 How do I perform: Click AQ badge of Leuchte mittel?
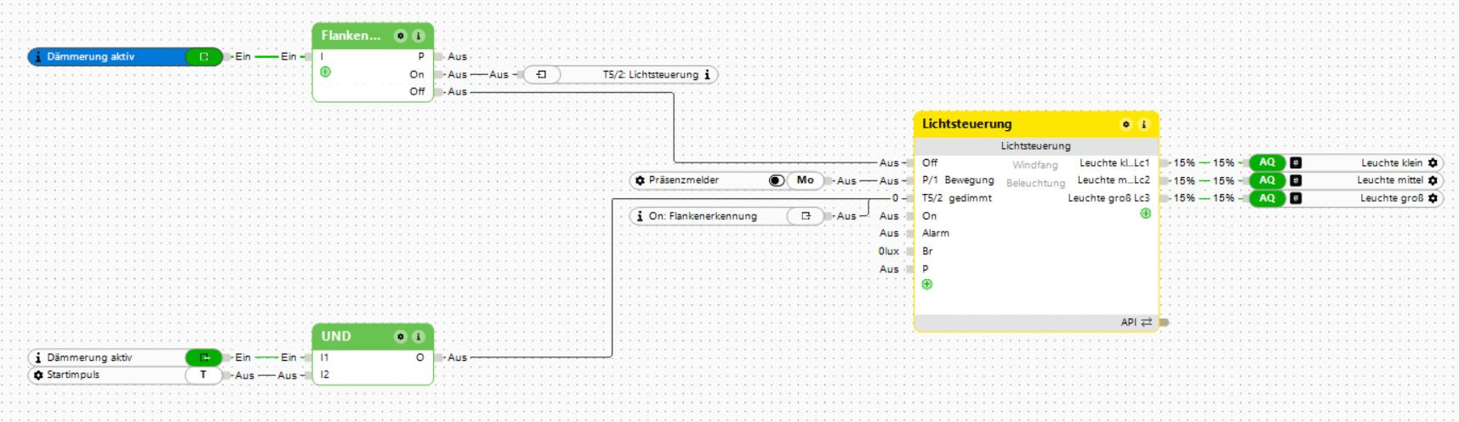point(1267,180)
